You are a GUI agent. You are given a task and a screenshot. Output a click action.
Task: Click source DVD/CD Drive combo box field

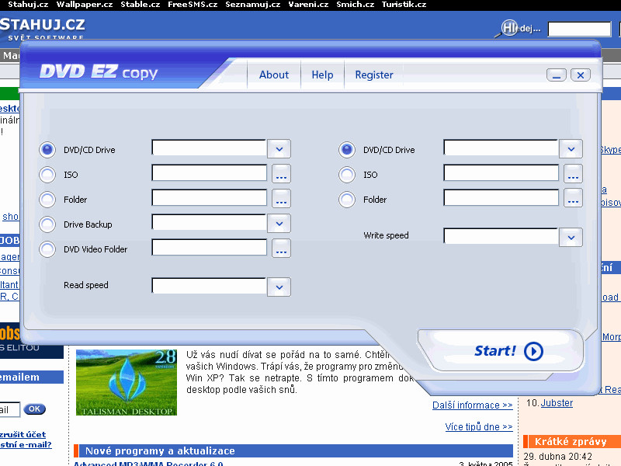point(210,148)
